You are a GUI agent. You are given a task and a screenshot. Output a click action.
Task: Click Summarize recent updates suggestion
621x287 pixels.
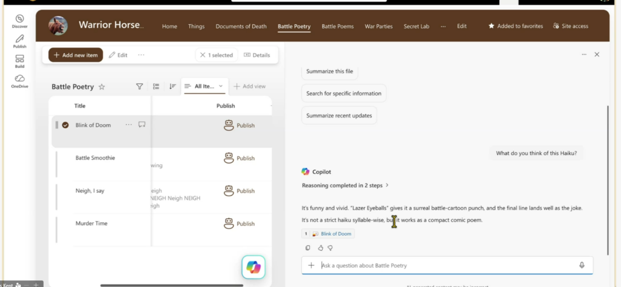[339, 116]
